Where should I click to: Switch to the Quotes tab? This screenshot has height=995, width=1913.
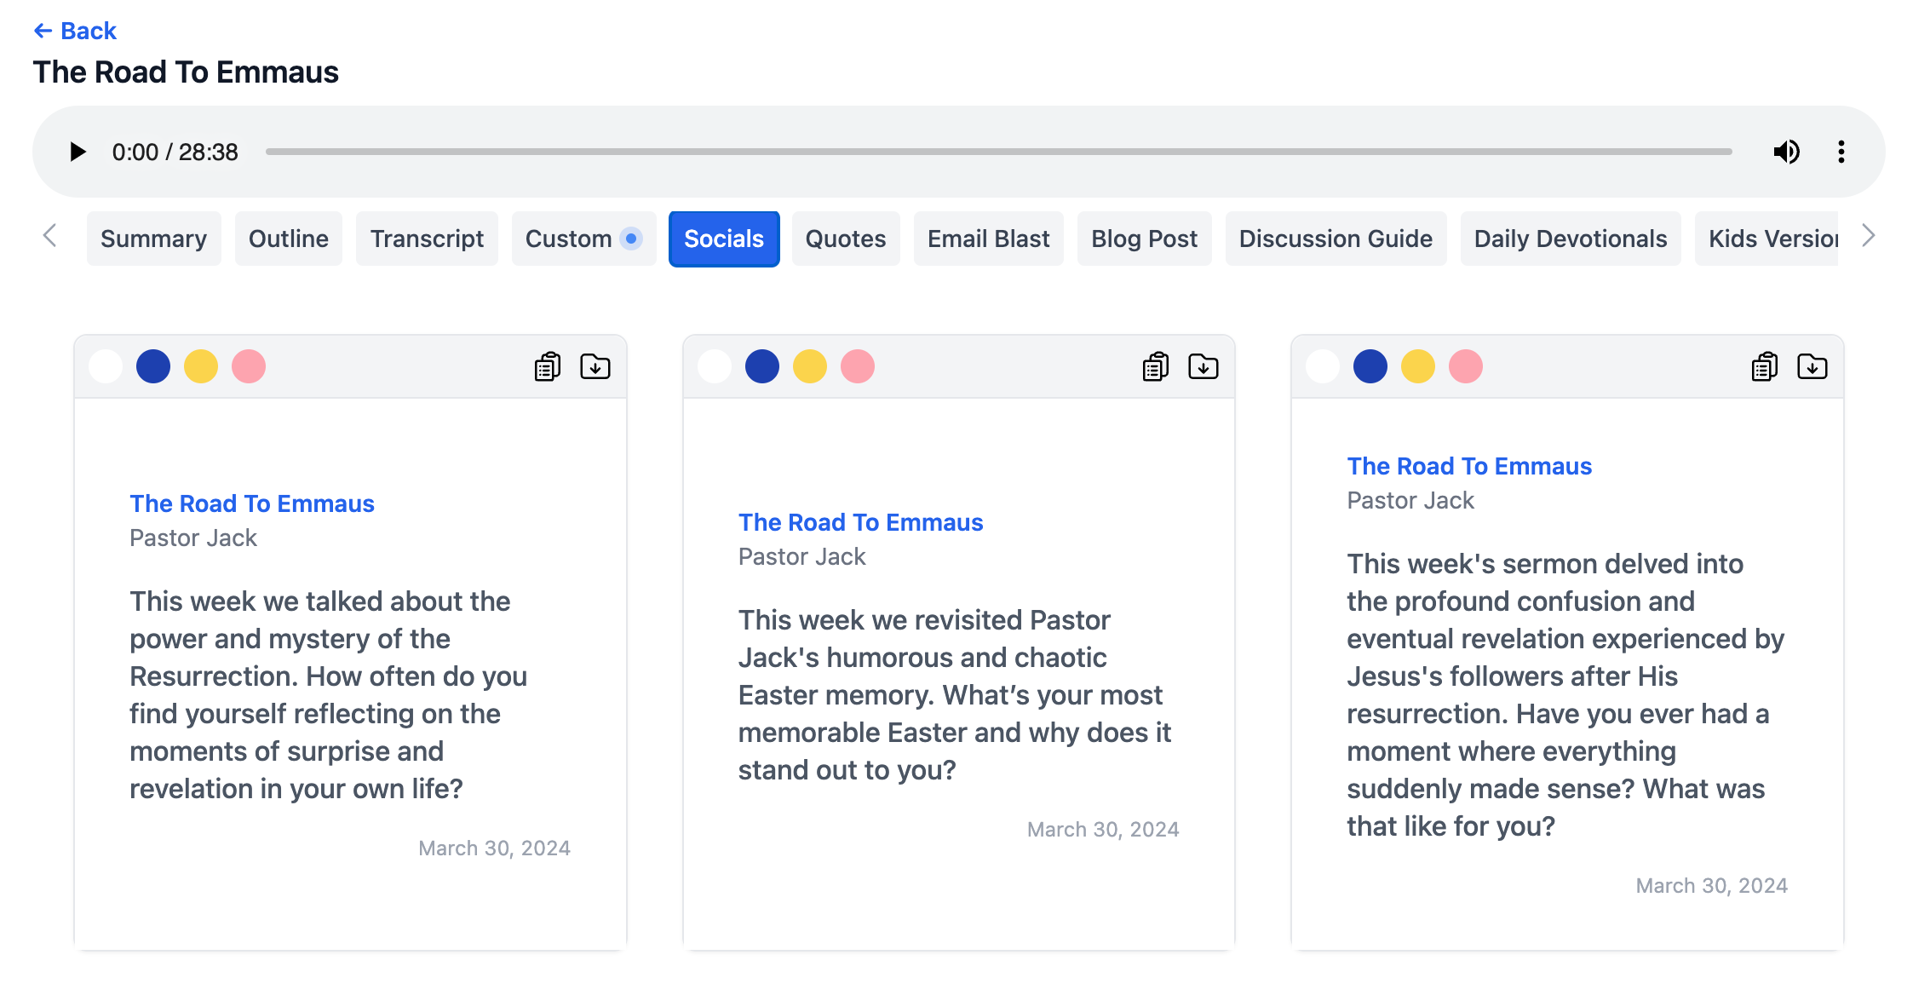847,239
